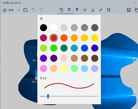Viewport: 138px width, 109px height.
Task: Select the pastel pink swatch
Action: [43, 69]
